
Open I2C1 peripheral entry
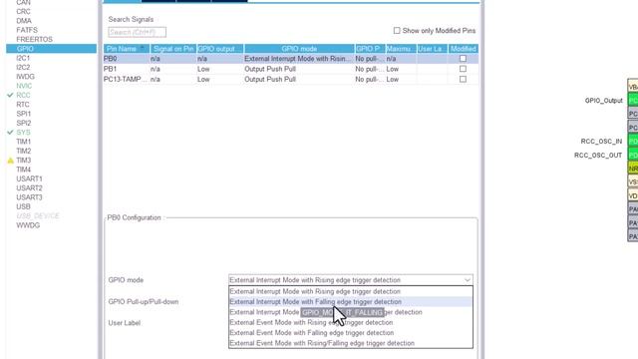[23, 58]
